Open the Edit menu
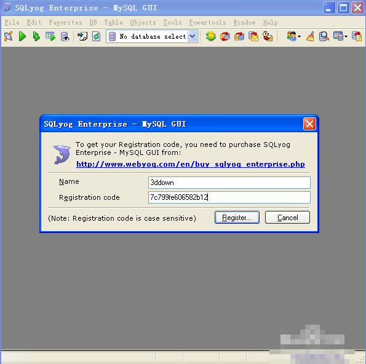Viewport: 366px width, 364px height. pyautogui.click(x=34, y=22)
